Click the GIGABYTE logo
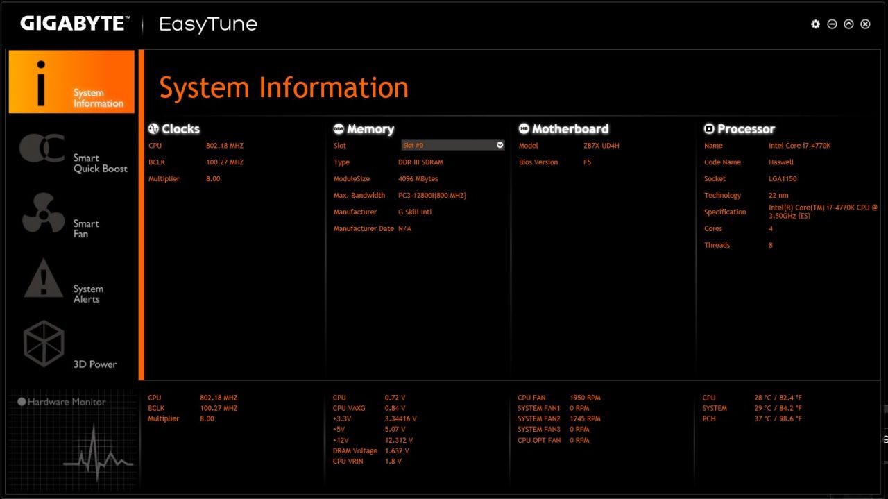This screenshot has width=888, height=499. pos(74,24)
